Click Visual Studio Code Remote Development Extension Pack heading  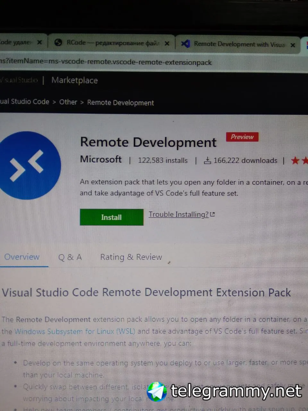coord(146,293)
